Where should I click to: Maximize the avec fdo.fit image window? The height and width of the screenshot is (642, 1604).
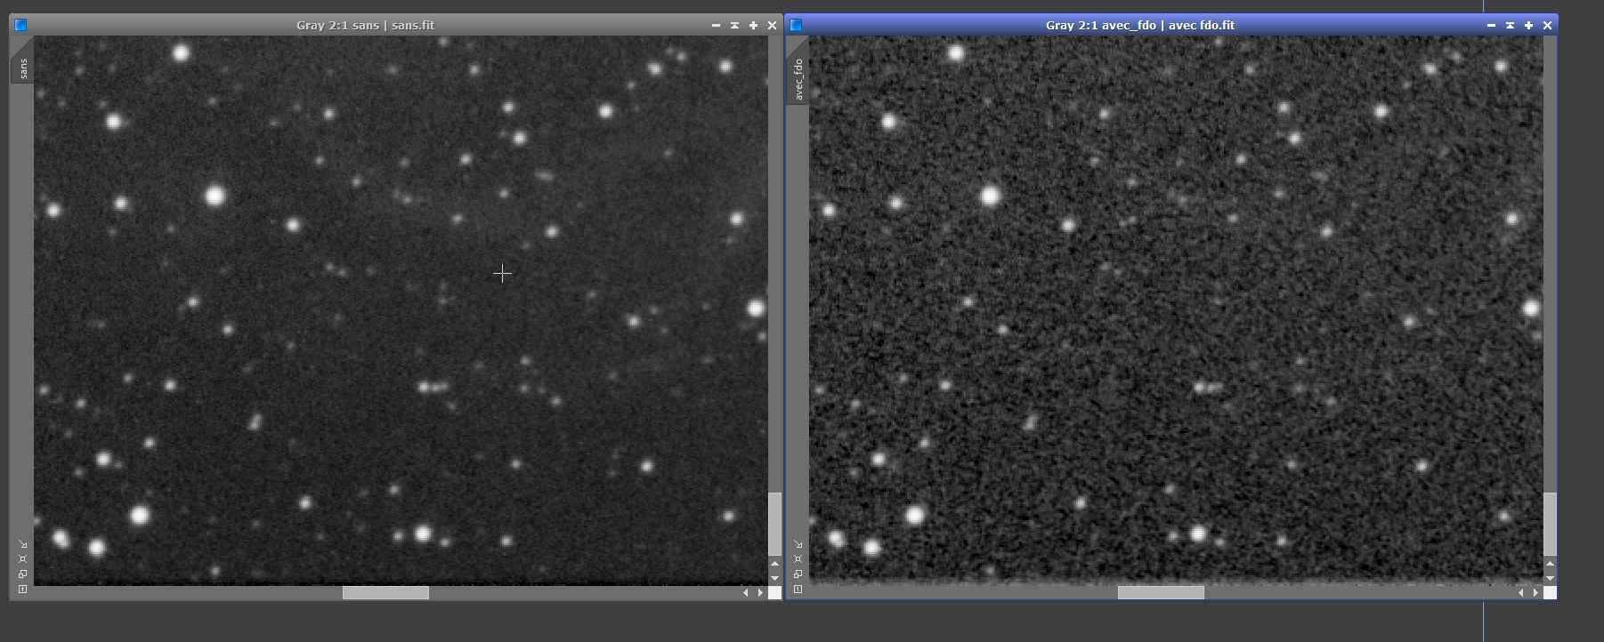coord(1528,26)
